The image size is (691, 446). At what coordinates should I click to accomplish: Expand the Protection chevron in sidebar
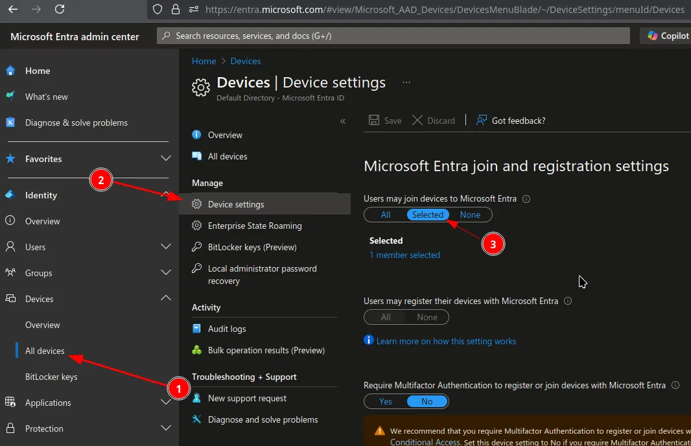click(166, 428)
